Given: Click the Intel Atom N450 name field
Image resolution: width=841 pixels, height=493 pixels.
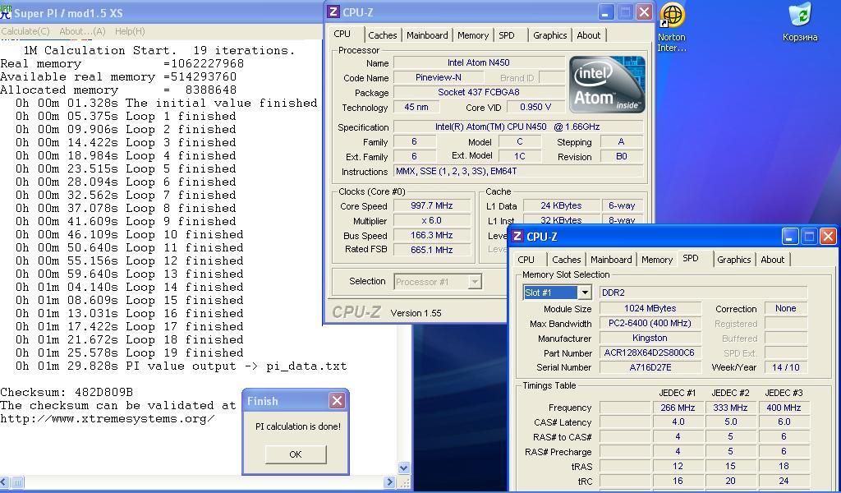Looking at the screenshot, I should 479,62.
